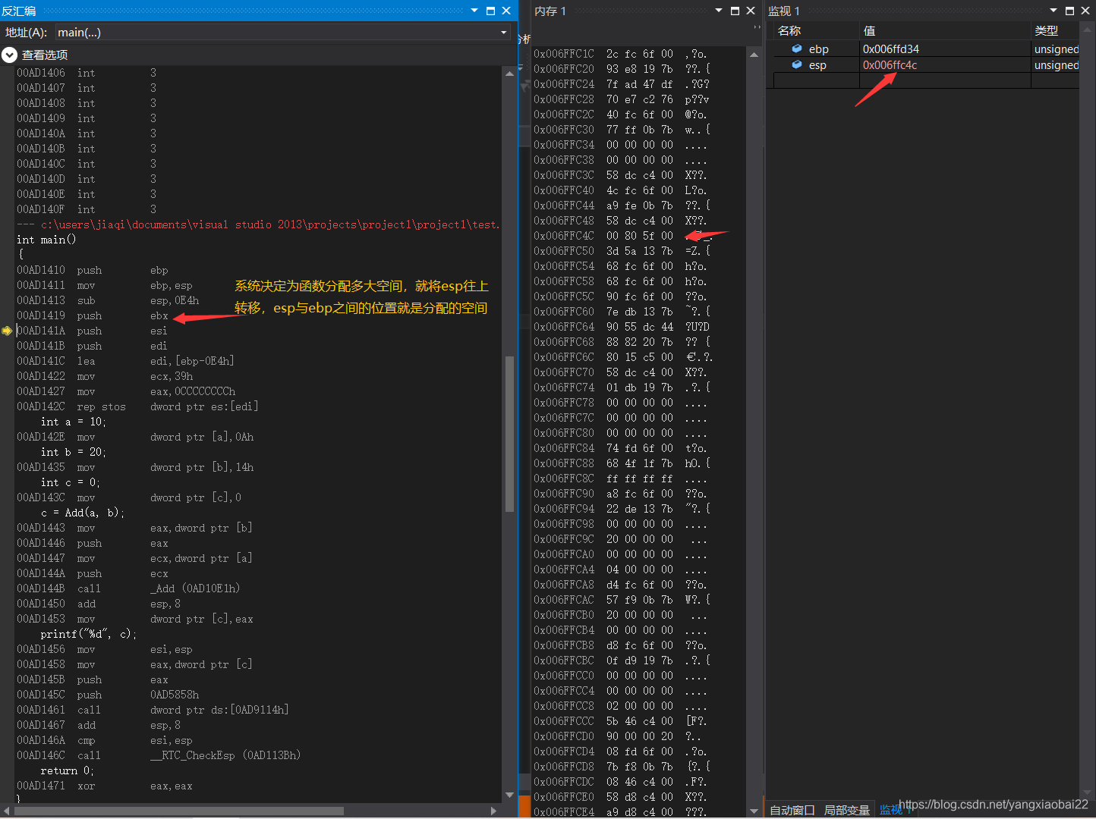
Task: Click source line c = Add(a, b);
Action: click(x=83, y=513)
